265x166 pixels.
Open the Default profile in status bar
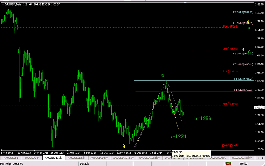84,163
